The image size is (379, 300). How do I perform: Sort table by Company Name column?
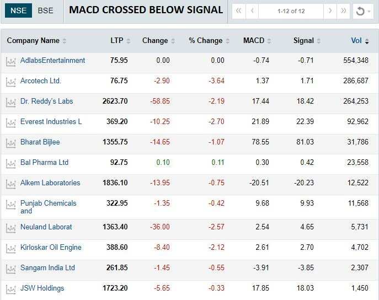coord(36,41)
